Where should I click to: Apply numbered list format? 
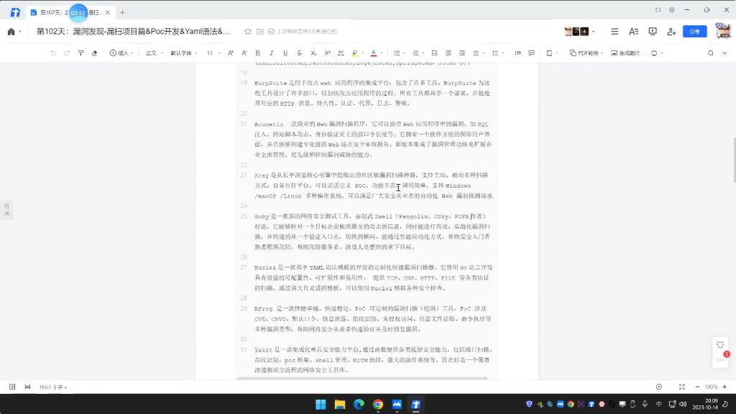coord(415,53)
